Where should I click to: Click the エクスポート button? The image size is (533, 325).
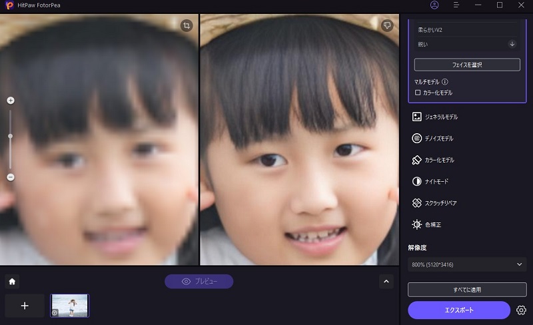[x=459, y=310]
